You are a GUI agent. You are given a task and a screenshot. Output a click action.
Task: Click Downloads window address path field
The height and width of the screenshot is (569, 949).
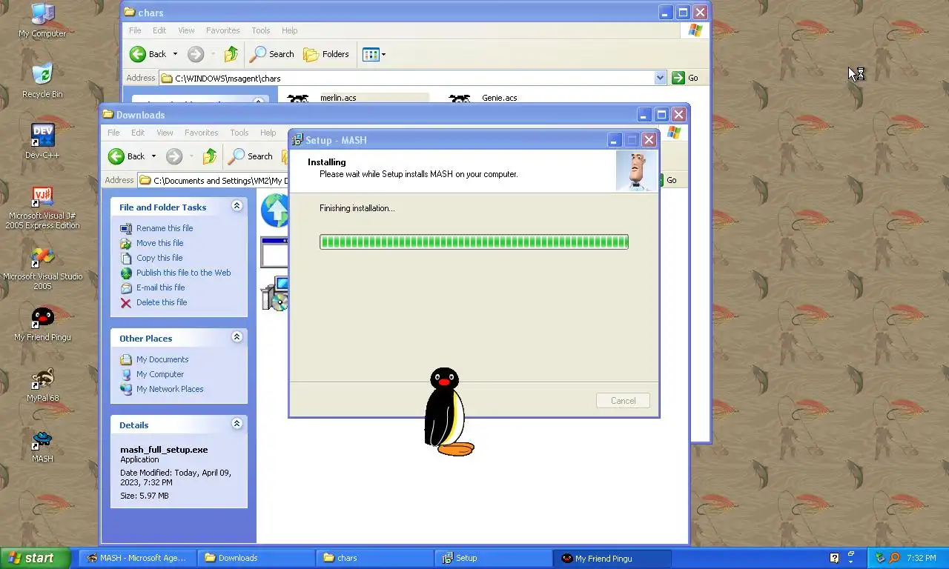[x=215, y=180]
